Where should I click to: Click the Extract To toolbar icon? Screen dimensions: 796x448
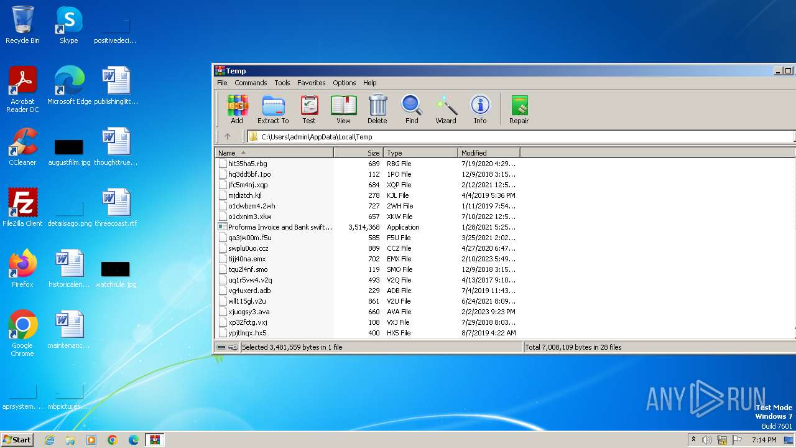point(273,110)
